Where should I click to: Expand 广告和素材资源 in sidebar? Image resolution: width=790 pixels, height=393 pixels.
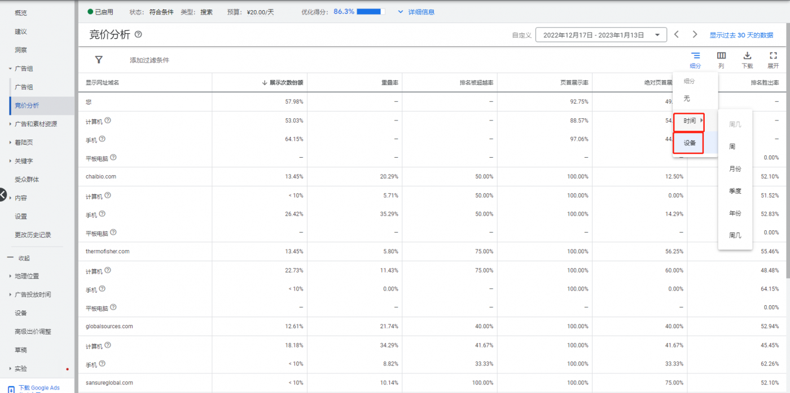coord(10,124)
